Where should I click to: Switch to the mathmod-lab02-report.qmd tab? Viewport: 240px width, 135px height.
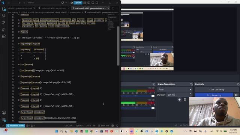coord(53,8)
